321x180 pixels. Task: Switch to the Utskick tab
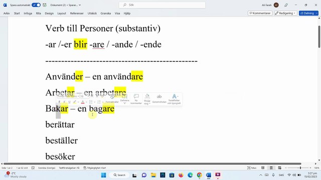pyautogui.click(x=92, y=13)
